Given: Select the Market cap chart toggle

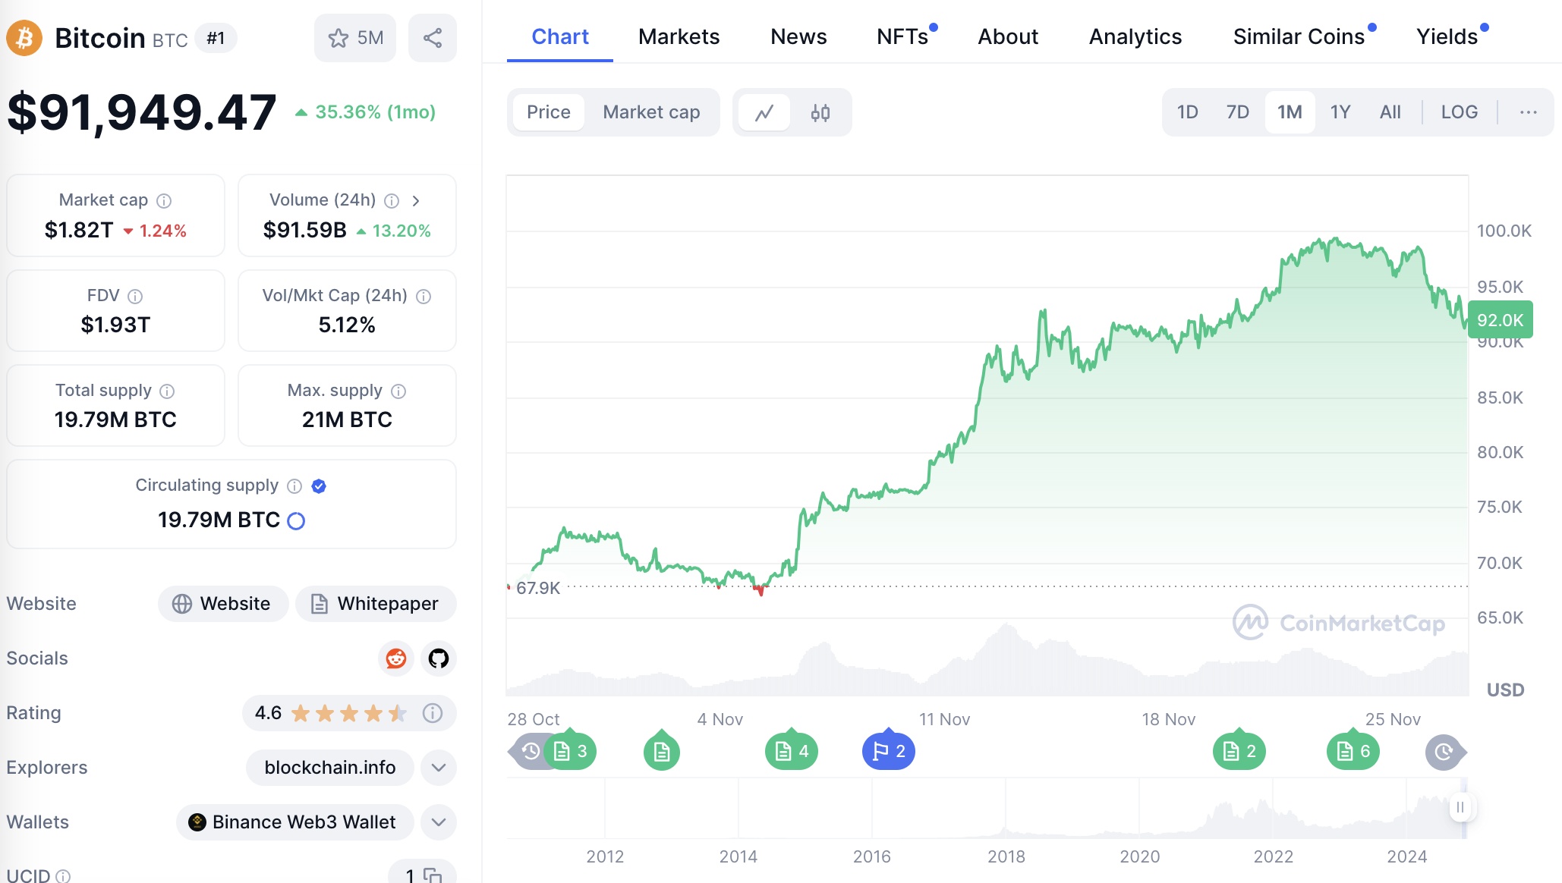Looking at the screenshot, I should coord(651,112).
